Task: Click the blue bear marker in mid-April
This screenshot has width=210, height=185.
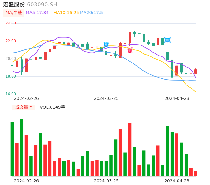Action: click(x=167, y=40)
